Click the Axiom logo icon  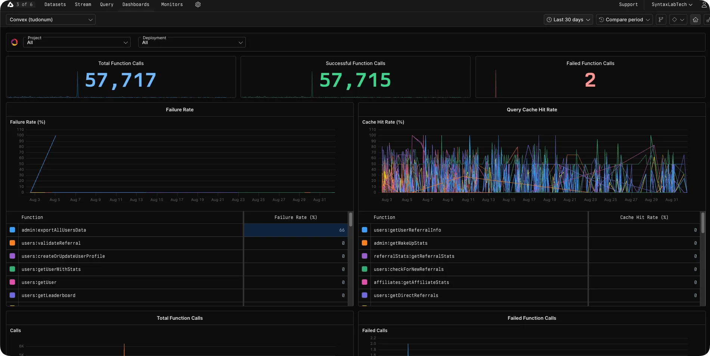tap(10, 4)
